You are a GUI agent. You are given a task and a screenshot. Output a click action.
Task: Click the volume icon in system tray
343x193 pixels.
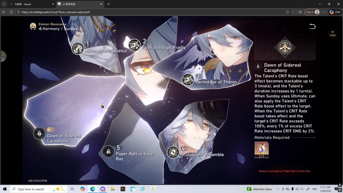click(303, 189)
